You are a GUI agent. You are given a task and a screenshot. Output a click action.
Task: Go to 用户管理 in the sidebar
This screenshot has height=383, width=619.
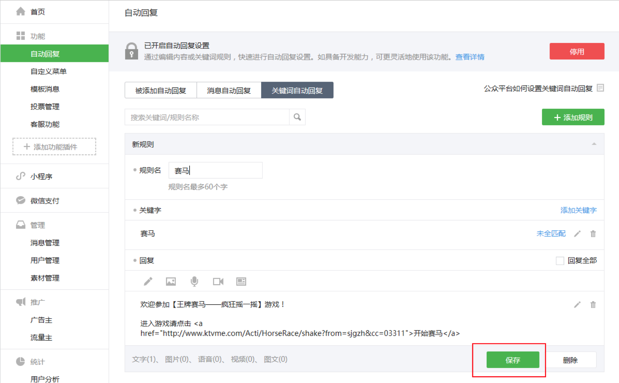(45, 260)
